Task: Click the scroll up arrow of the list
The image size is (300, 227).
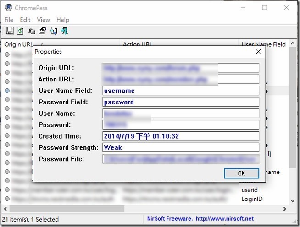Action: (293, 43)
